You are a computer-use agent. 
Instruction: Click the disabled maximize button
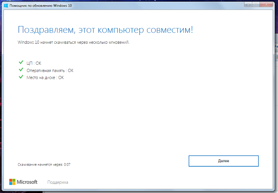point(256,5)
